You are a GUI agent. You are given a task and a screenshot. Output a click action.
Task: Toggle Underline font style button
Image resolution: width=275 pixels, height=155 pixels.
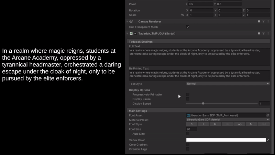pyautogui.click(x=215, y=124)
